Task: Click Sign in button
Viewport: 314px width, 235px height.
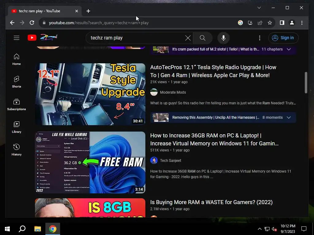Action: [283, 38]
